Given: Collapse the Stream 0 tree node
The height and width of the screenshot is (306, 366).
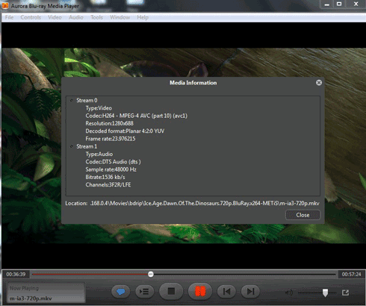Looking at the screenshot, I should click(x=72, y=100).
